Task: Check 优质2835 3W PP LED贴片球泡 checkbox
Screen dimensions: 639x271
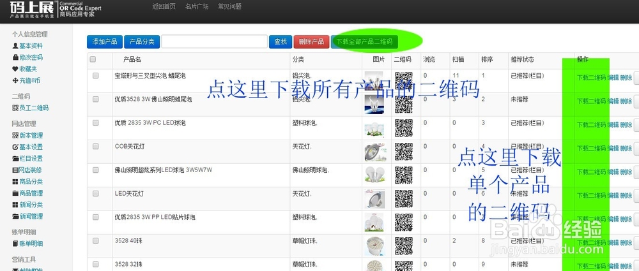Action: 95,217
